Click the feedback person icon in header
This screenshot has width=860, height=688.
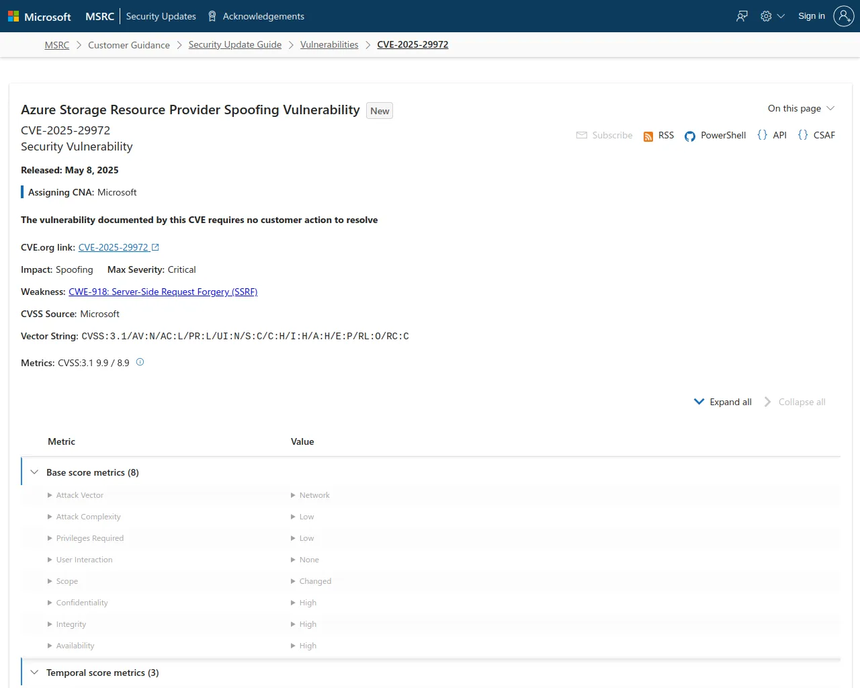[742, 16]
